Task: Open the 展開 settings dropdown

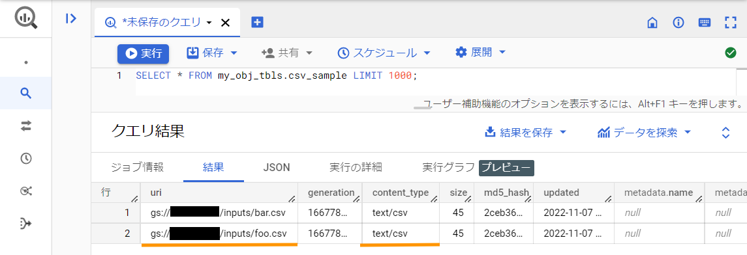Action: [x=480, y=52]
